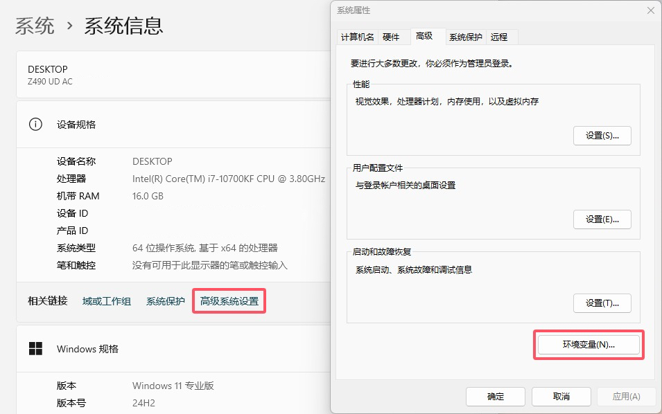Open 启动和故障恢复 via 设置(T) button

click(602, 303)
